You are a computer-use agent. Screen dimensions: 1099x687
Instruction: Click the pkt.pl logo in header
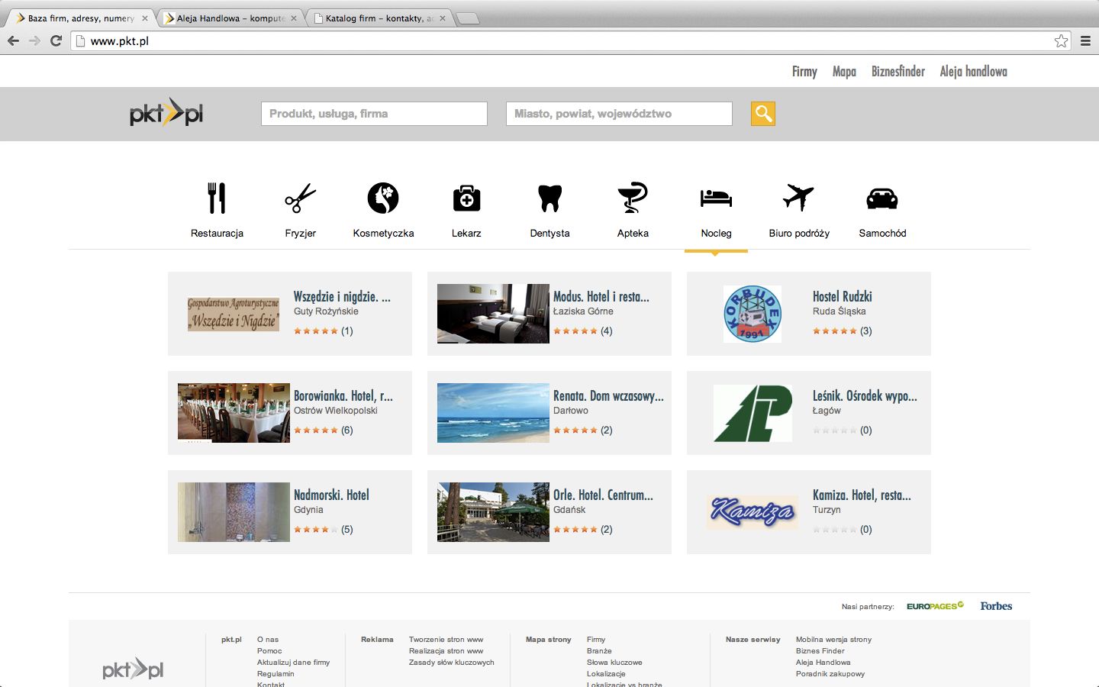pos(166,114)
